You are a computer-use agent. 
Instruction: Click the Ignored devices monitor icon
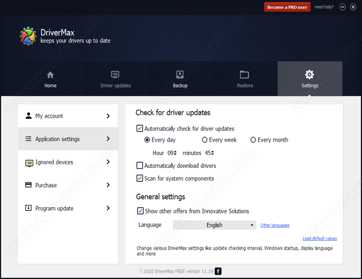[29, 163]
